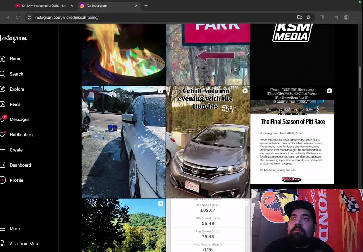Click the Create label
The width and height of the screenshot is (363, 252).
coord(16,150)
